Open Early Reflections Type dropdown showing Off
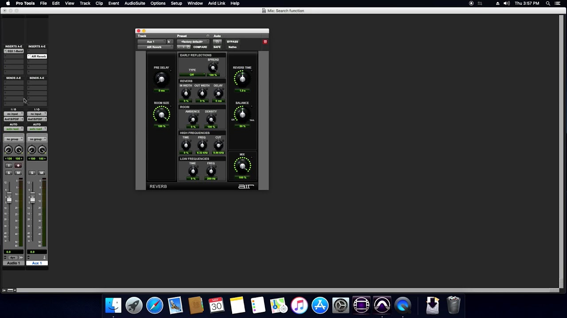The width and height of the screenshot is (567, 318). [x=192, y=75]
